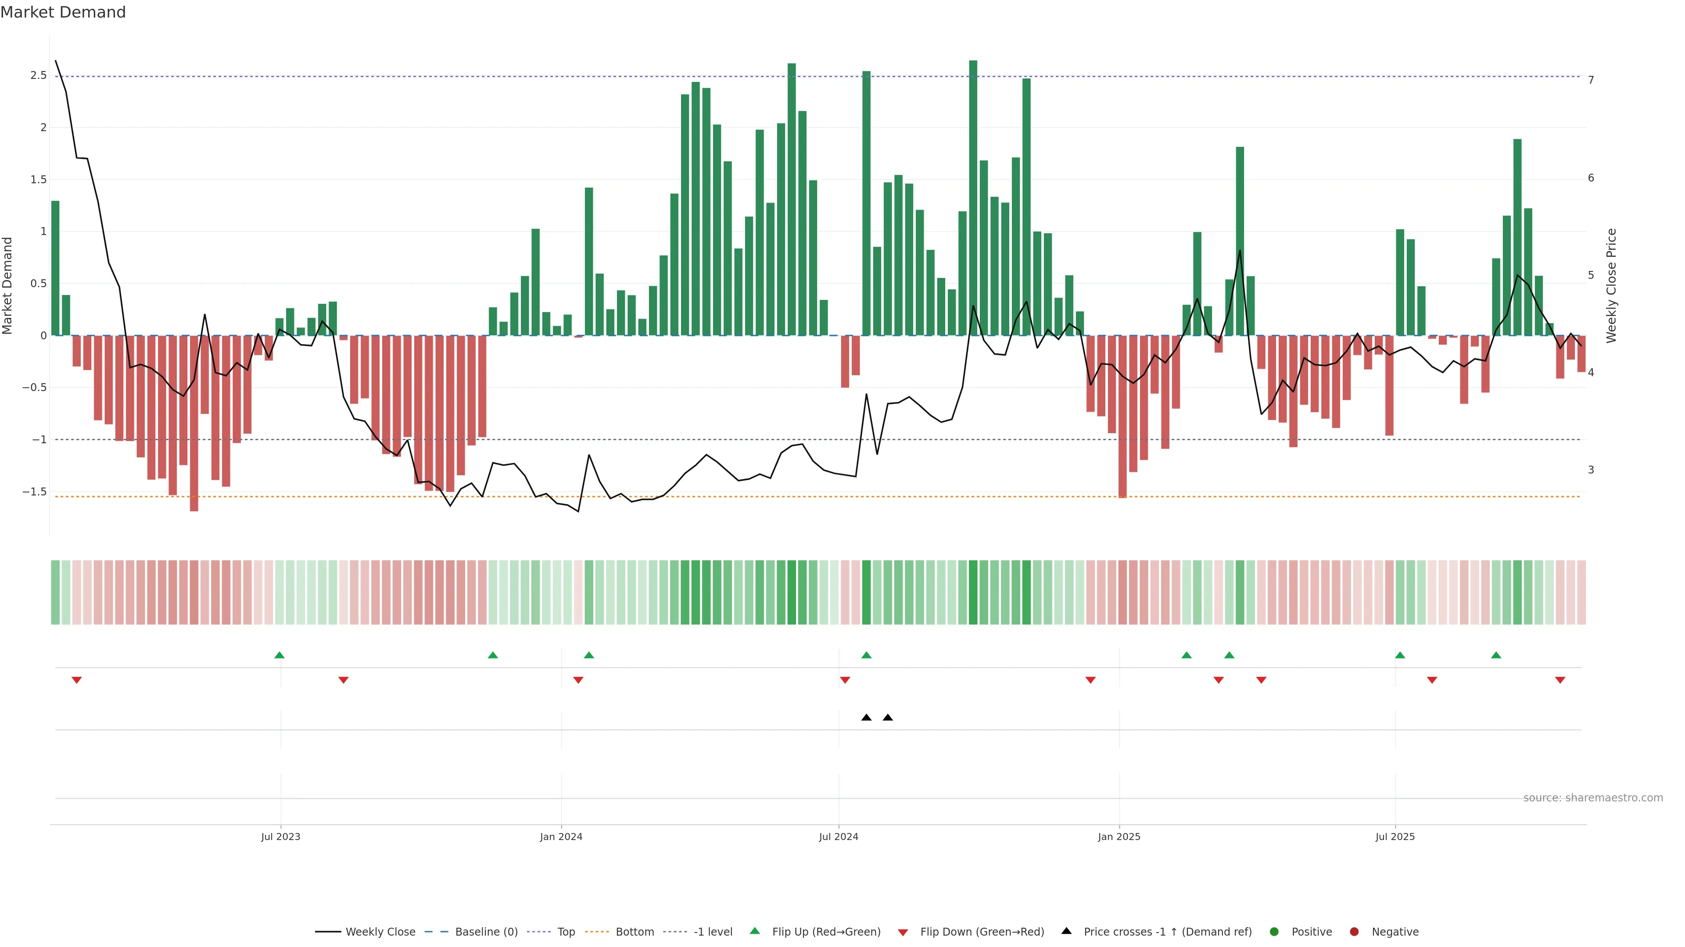The height and width of the screenshot is (947, 1685).
Task: Click the green flip-up marker near Jul 2025
Action: point(1400,655)
